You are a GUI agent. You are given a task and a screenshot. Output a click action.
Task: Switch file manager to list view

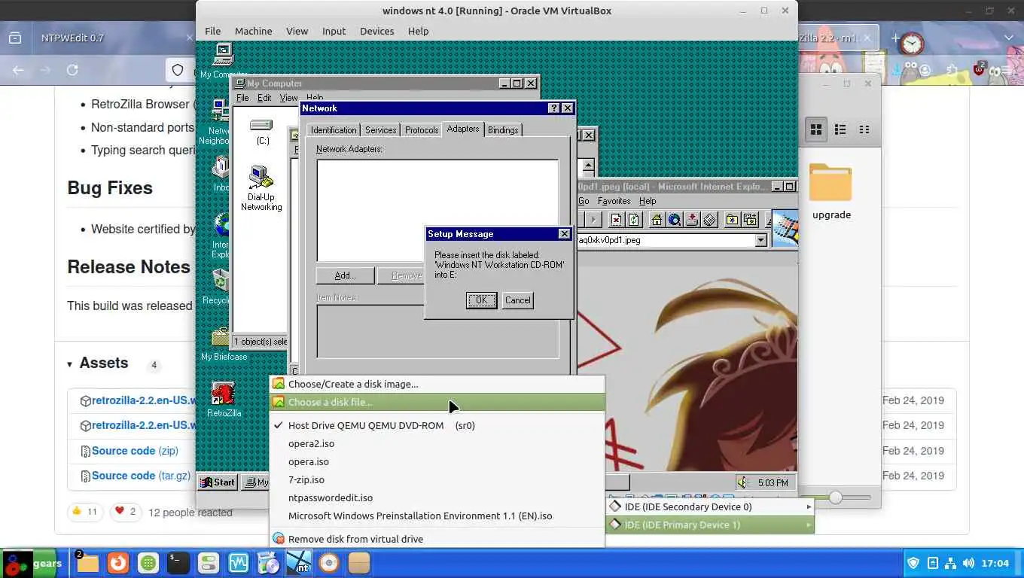[x=840, y=129]
